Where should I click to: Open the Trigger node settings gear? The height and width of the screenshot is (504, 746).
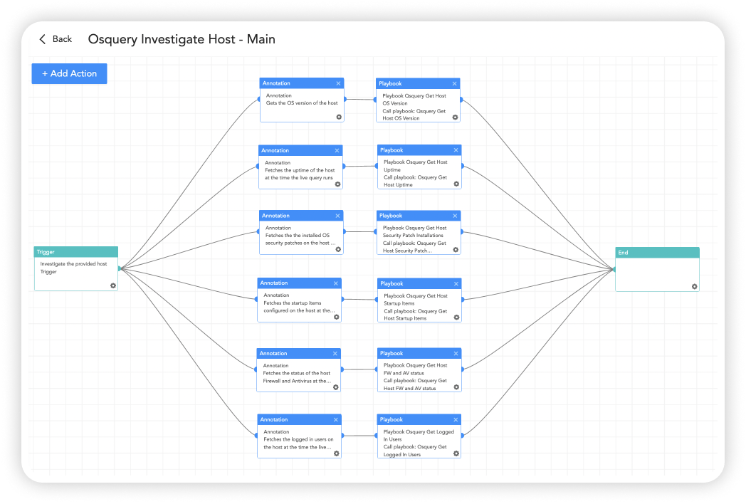[112, 286]
